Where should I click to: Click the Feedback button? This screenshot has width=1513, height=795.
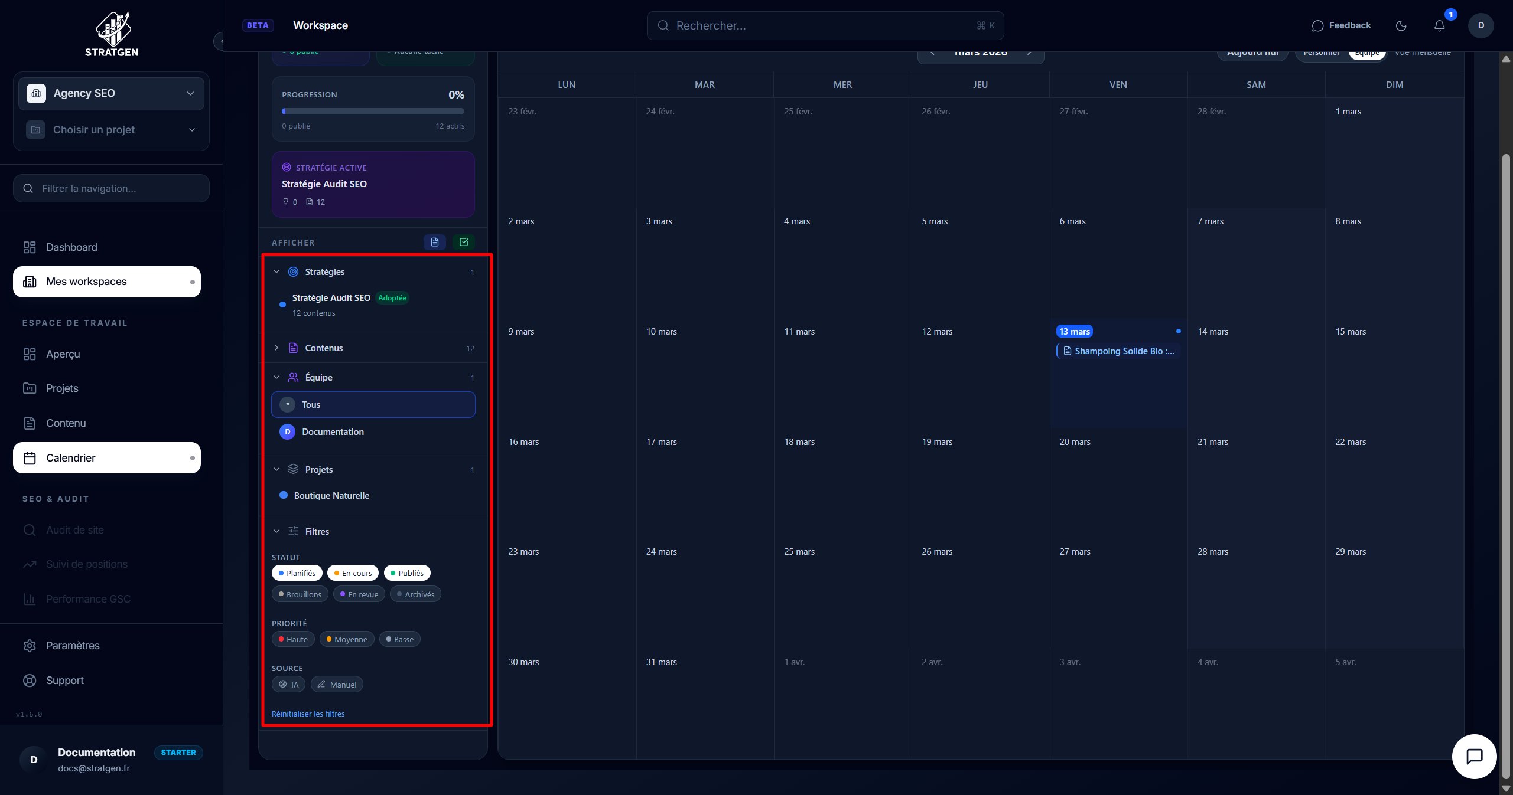coord(1341,25)
